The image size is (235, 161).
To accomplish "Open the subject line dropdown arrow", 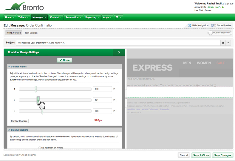I will [x=228, y=43].
